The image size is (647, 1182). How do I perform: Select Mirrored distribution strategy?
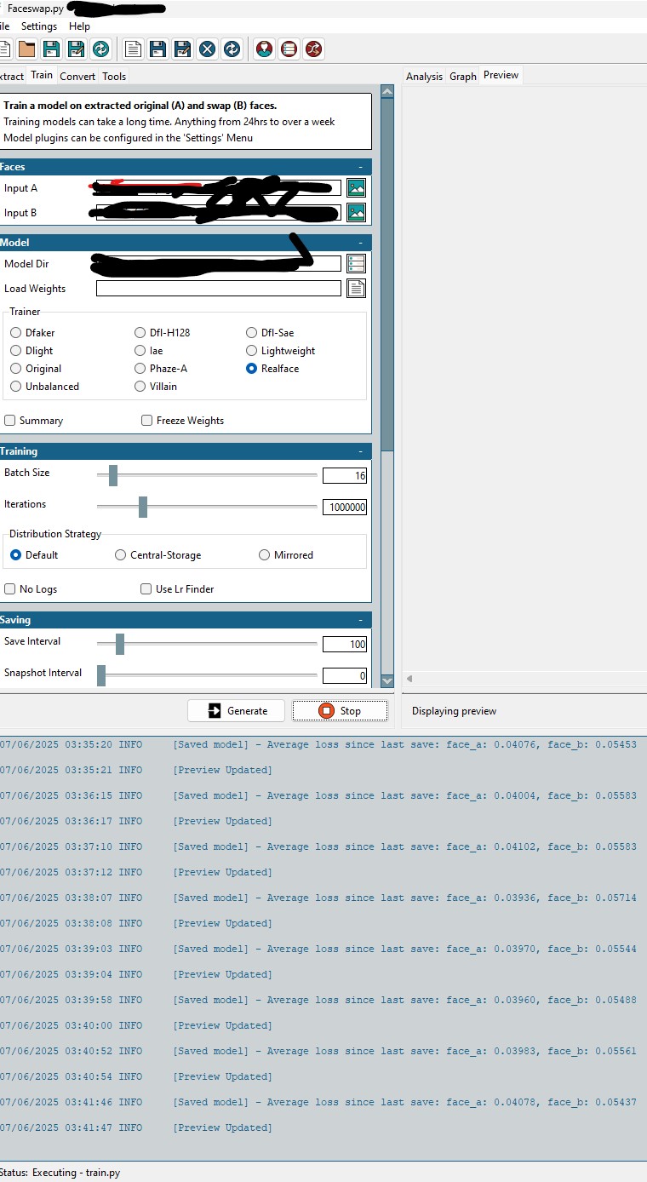click(x=286, y=555)
